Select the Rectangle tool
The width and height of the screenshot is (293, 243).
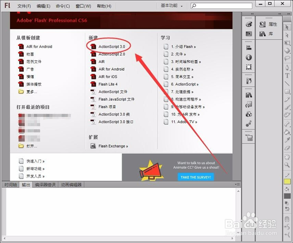point(287,91)
